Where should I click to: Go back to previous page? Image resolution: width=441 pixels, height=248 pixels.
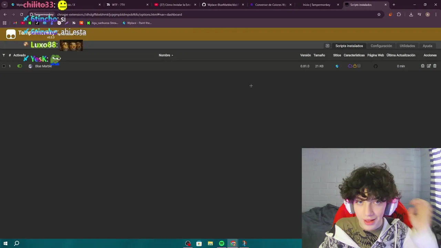point(5,14)
